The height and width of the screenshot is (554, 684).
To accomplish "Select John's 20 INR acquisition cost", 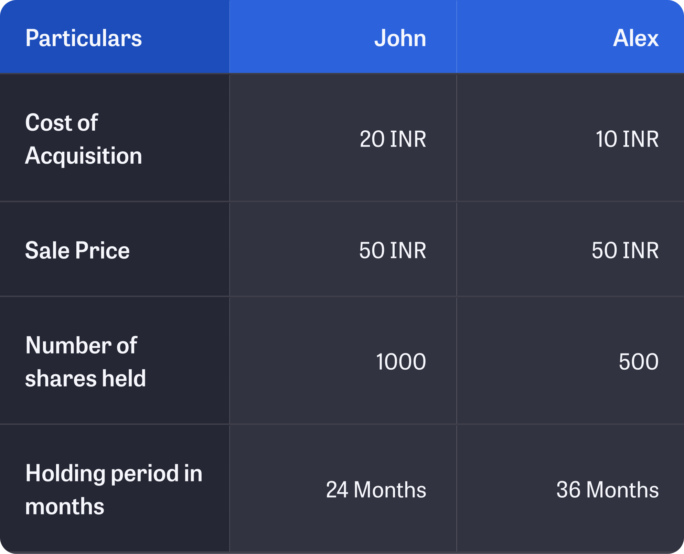I will (x=393, y=139).
